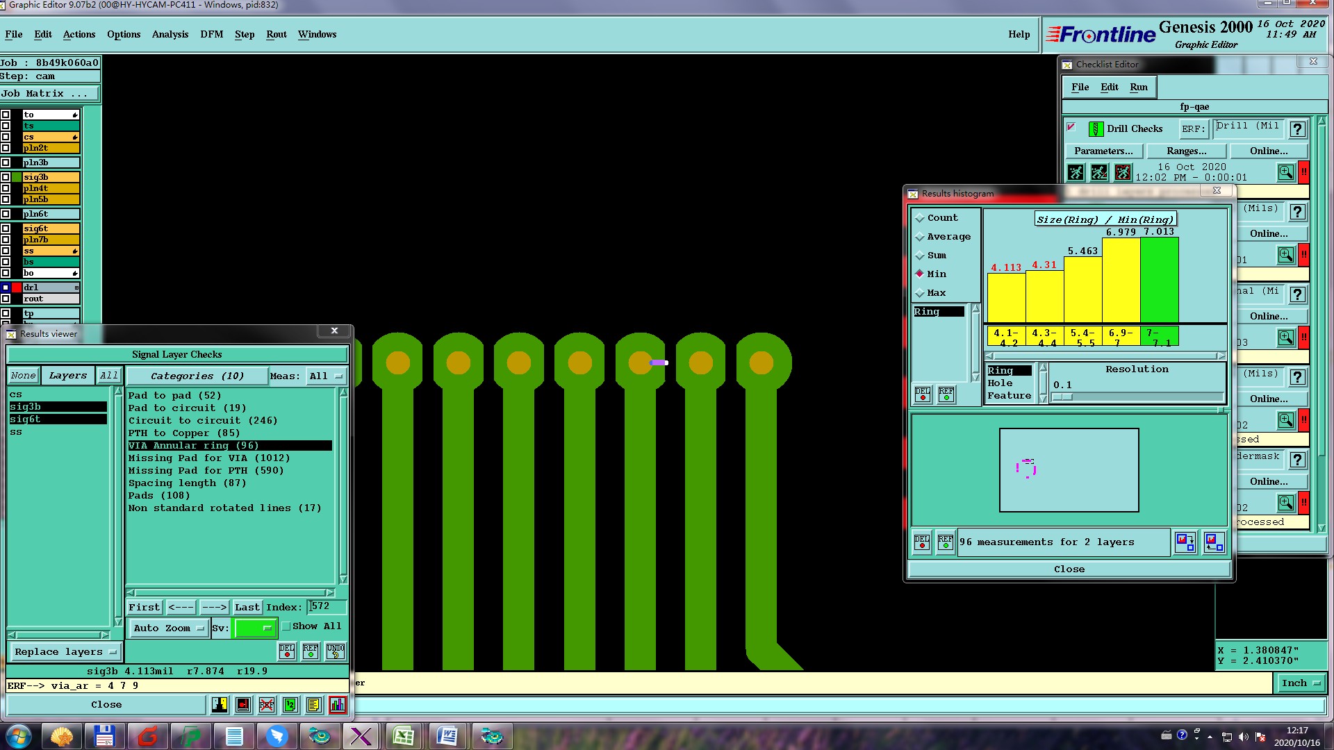Viewport: 1334px width, 750px height.
Task: Click the Drill Checks question mark help icon
Action: [x=1296, y=129]
